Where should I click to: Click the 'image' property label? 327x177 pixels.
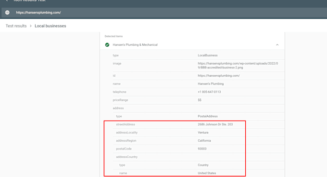pos(117,63)
